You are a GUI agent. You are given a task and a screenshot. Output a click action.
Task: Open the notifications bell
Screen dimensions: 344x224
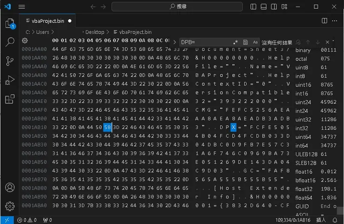tap(335, 220)
